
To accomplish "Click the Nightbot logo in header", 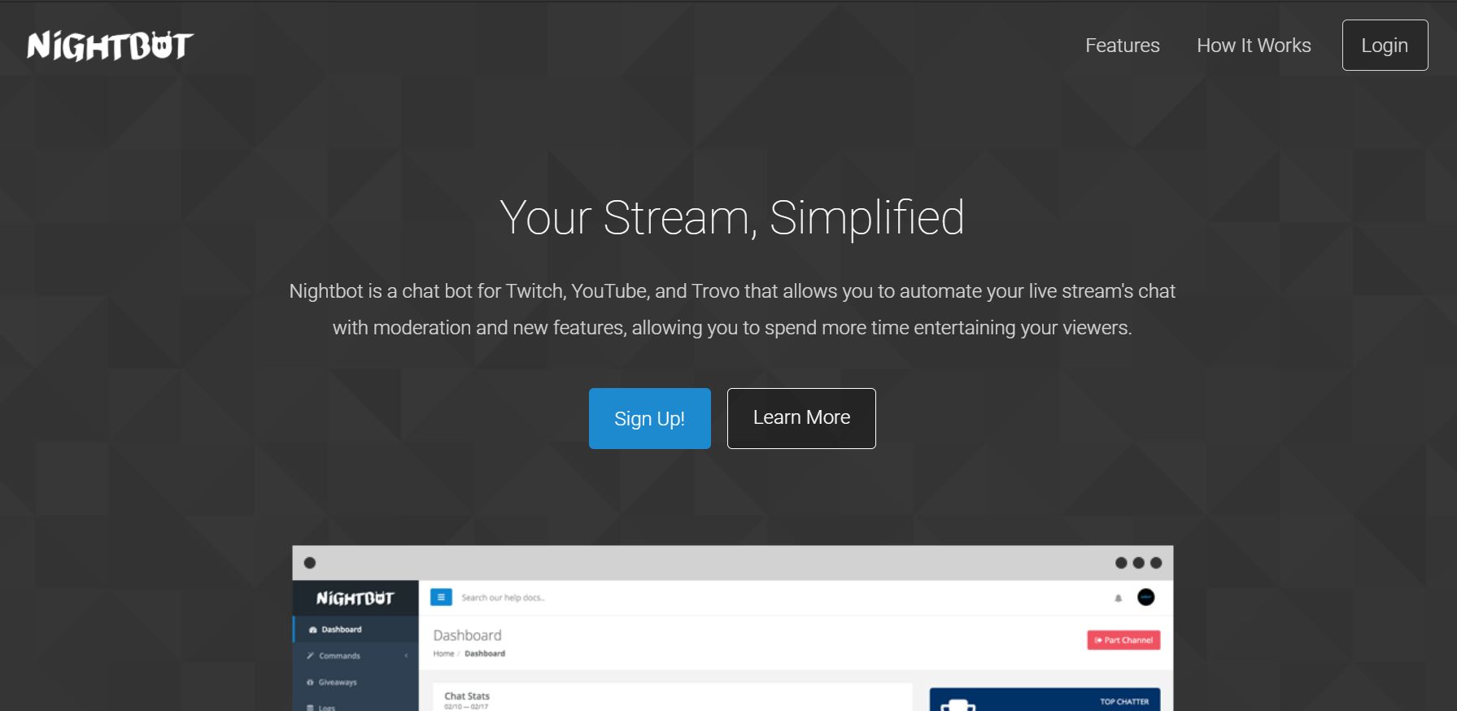I will click(x=110, y=46).
